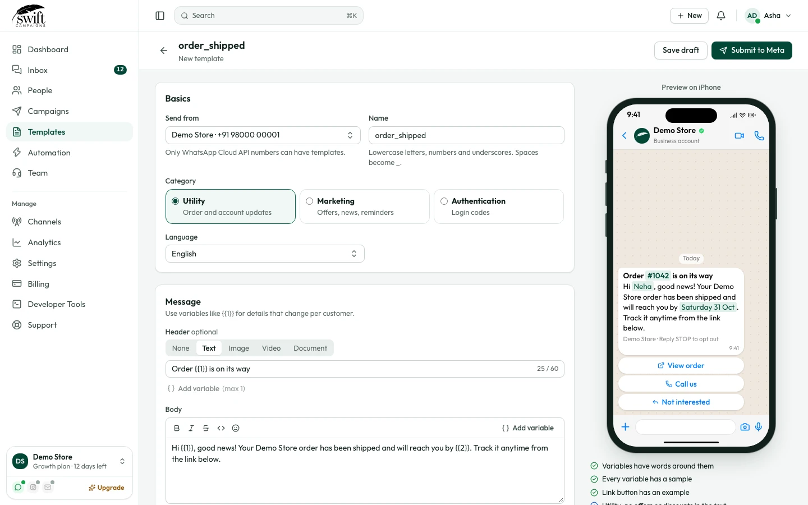The width and height of the screenshot is (808, 505).
Task: Click the phone call icon in preview header
Action: pos(759,136)
